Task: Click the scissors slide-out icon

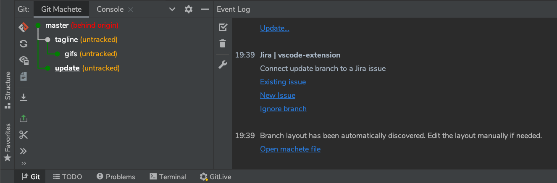Action: click(24, 135)
